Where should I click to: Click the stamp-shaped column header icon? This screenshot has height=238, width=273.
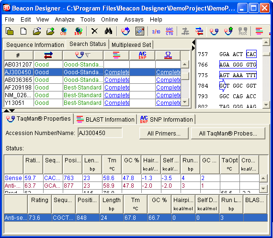(x=168, y=56)
